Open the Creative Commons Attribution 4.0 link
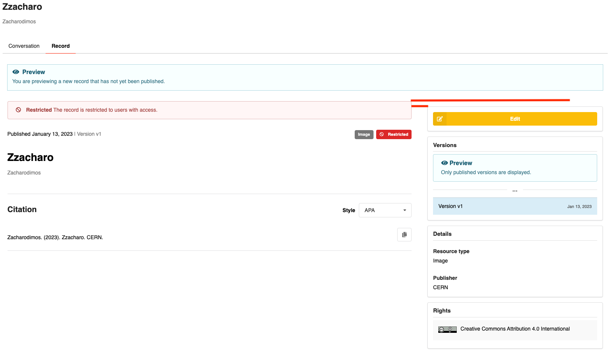This screenshot has width=613, height=352. (x=515, y=329)
